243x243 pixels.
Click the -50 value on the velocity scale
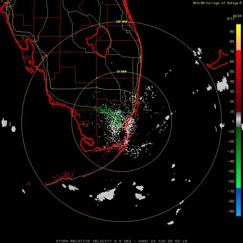point(231,171)
